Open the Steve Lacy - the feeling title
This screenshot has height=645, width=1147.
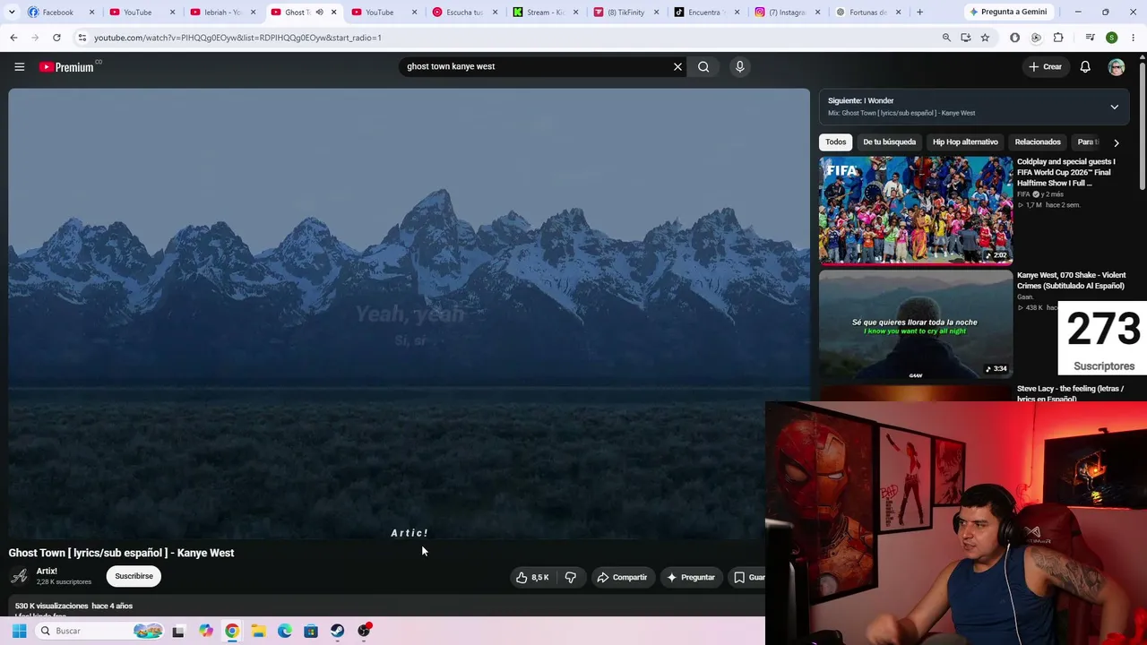click(x=1070, y=393)
